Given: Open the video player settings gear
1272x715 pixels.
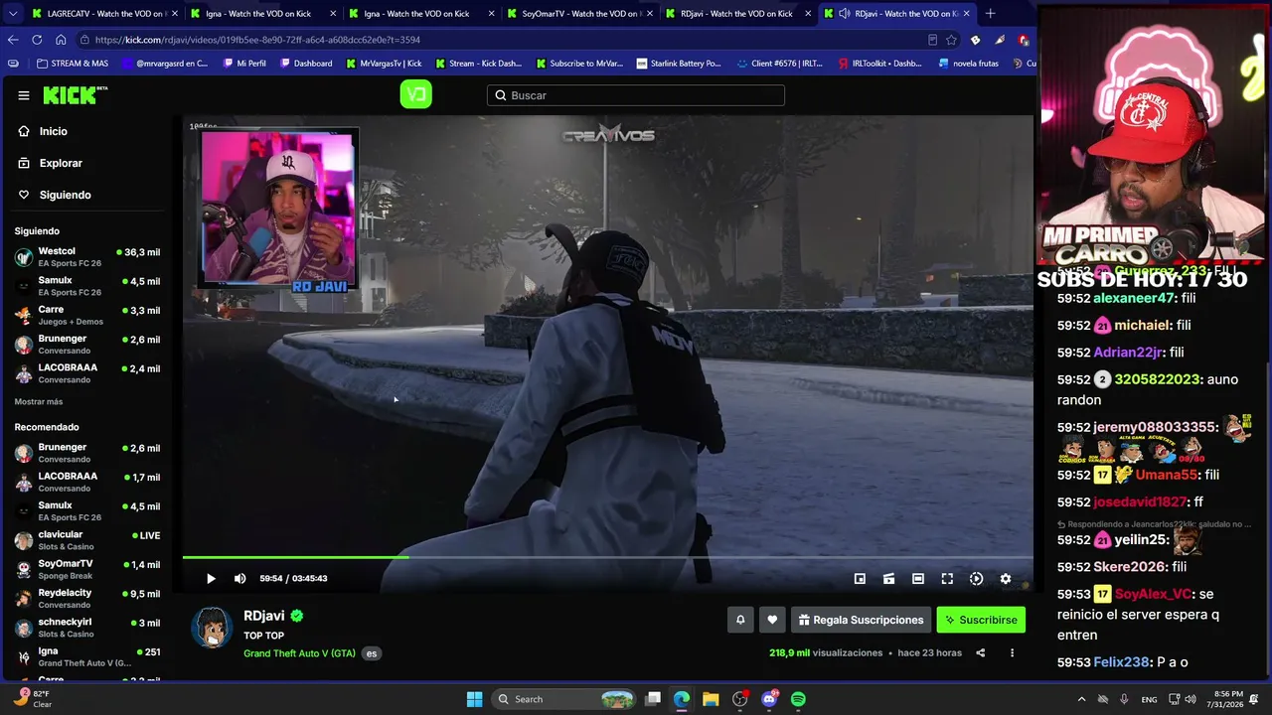Looking at the screenshot, I should coord(1006,578).
